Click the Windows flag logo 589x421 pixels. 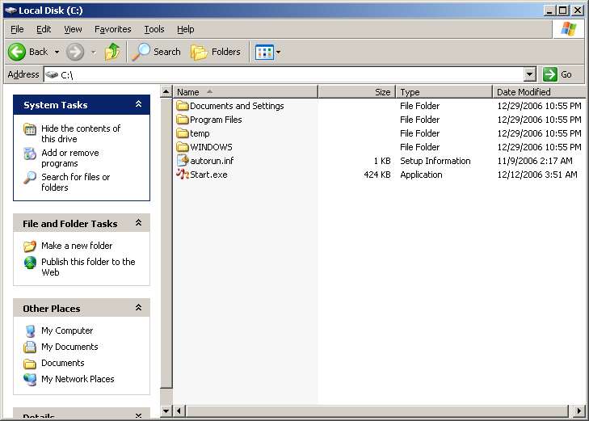(x=568, y=29)
